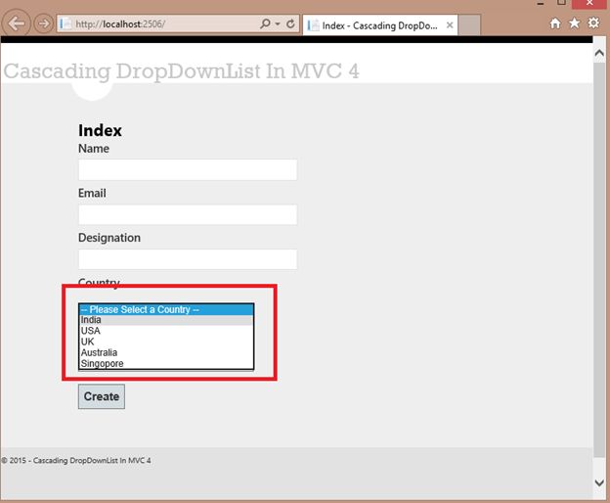This screenshot has width=610, height=503.
Task: Click the search magnifier in address bar
Action: click(x=265, y=23)
